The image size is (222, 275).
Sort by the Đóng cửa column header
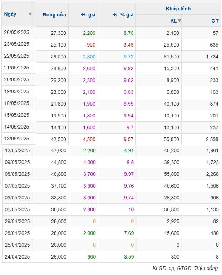coord(54,15)
